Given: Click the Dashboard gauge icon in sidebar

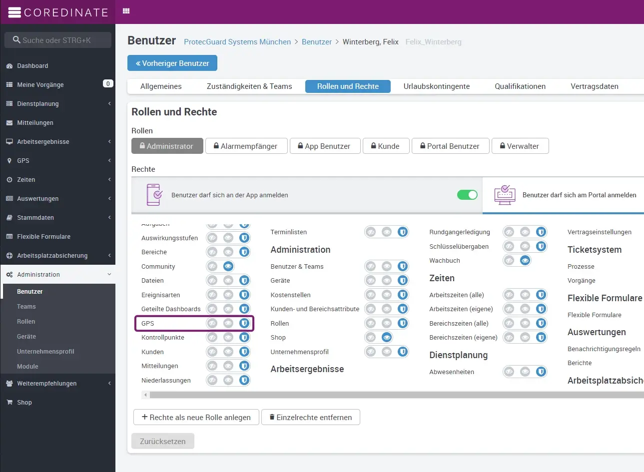Looking at the screenshot, I should pos(9,66).
